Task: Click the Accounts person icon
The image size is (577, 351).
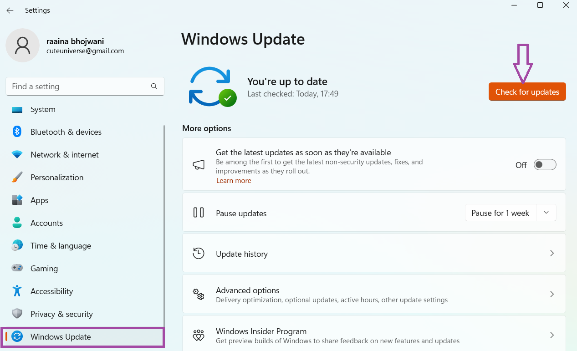Action: 17,223
